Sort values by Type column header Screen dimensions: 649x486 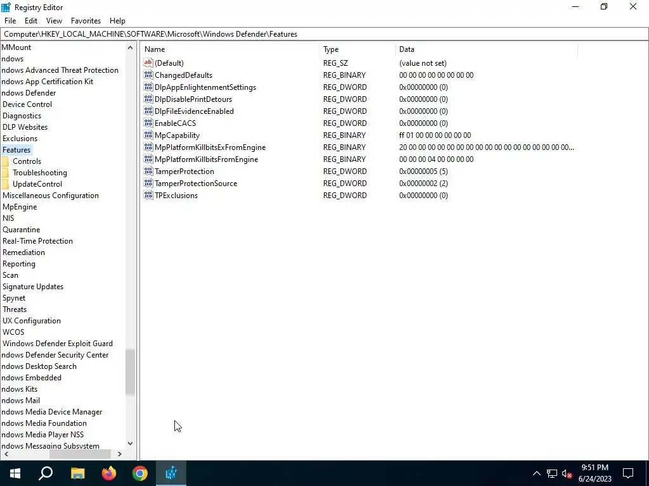[357, 49]
